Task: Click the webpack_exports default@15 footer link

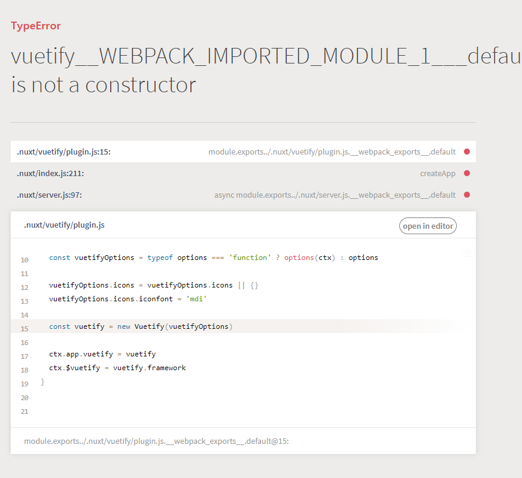Action: 156,441
